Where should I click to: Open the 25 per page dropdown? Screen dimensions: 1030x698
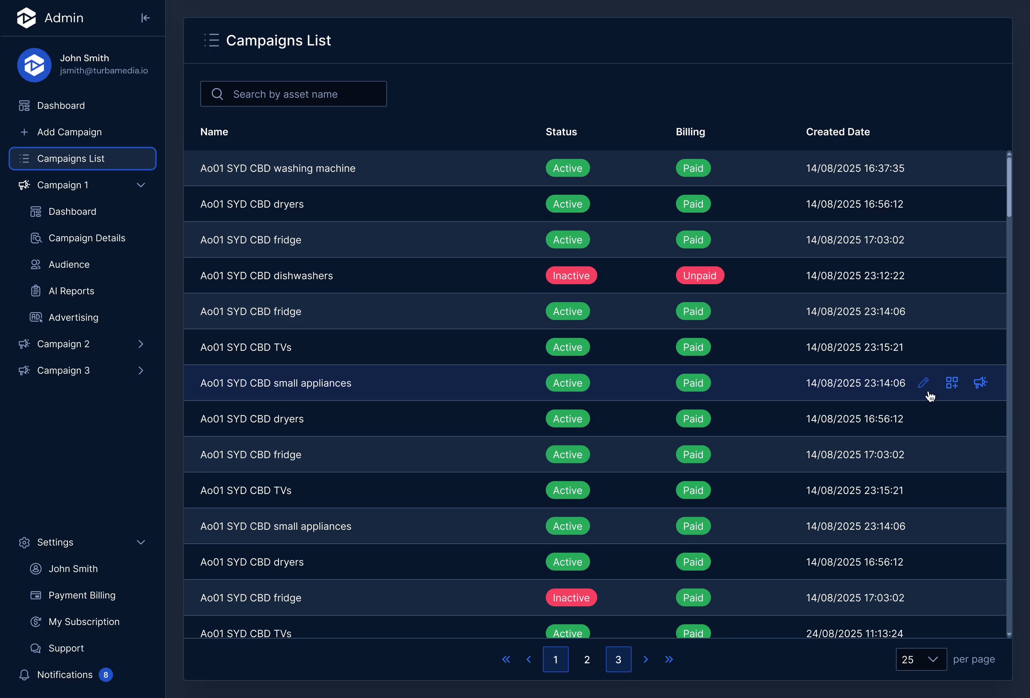pos(921,659)
